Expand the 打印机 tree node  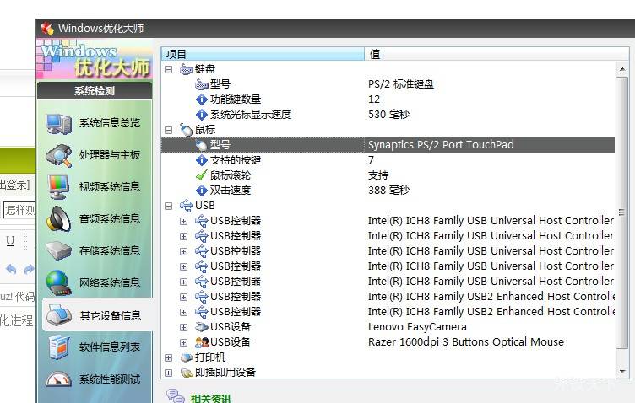point(168,357)
